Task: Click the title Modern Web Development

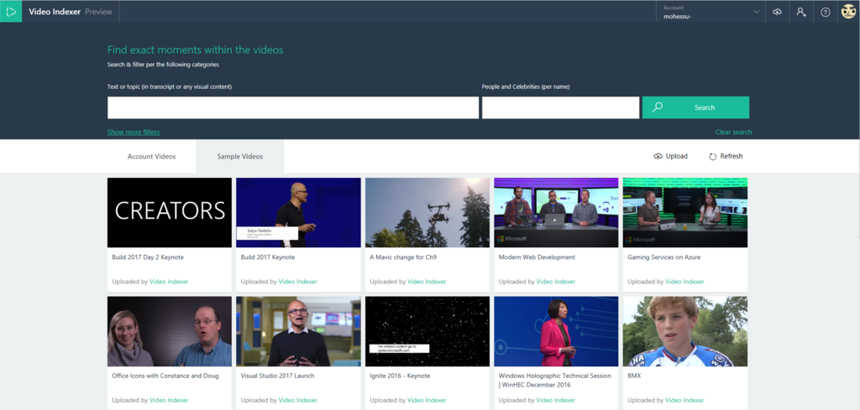Action: point(537,257)
